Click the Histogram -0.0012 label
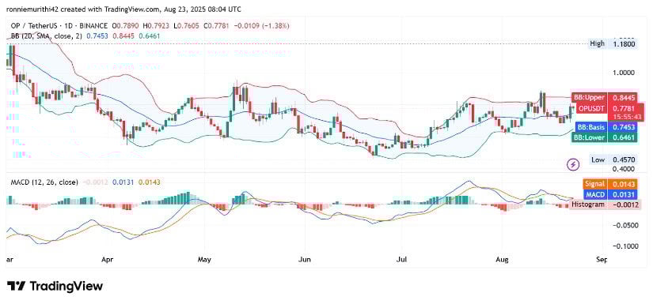Viewport: 653px width, 304px height. click(x=606, y=205)
